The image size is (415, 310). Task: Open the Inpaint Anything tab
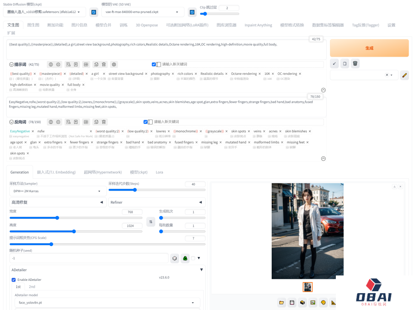pyautogui.click(x=258, y=25)
